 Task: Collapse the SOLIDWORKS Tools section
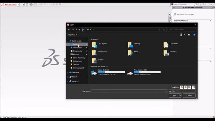pyautogui.click(x=210, y=21)
